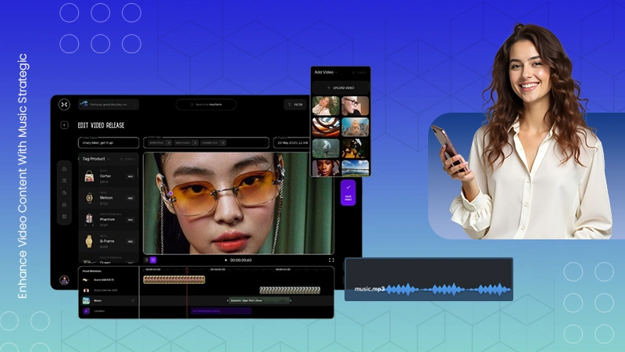Click the back arrow beside Edit Video Release
Image resolution: width=625 pixels, height=352 pixels.
pyautogui.click(x=64, y=125)
